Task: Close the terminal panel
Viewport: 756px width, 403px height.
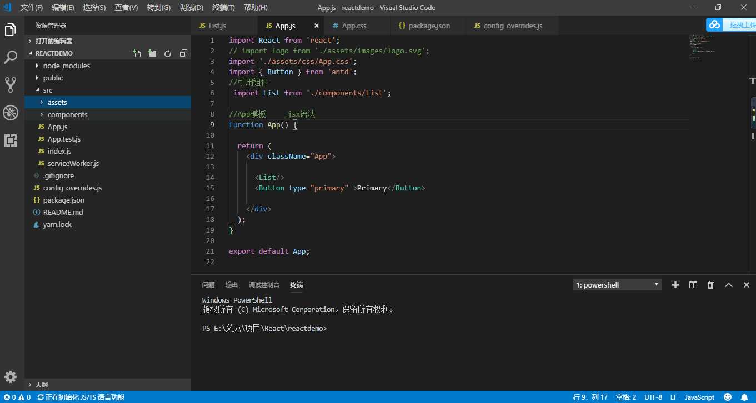Action: pos(746,285)
